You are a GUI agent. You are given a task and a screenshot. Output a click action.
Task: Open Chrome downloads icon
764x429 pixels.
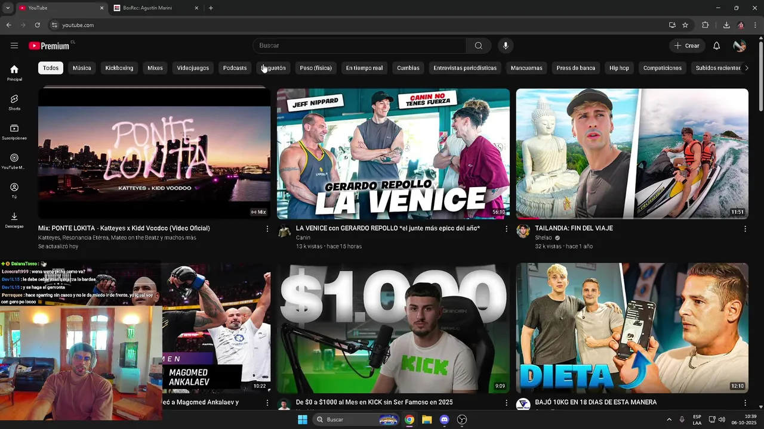click(726, 25)
